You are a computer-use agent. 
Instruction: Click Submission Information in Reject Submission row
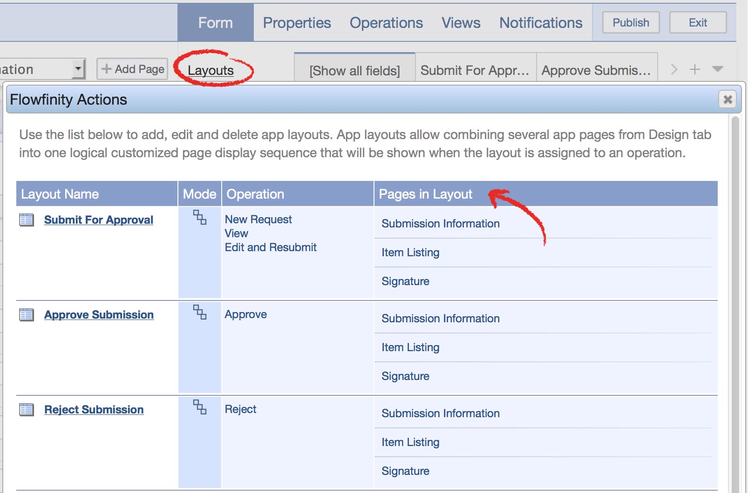pos(441,413)
